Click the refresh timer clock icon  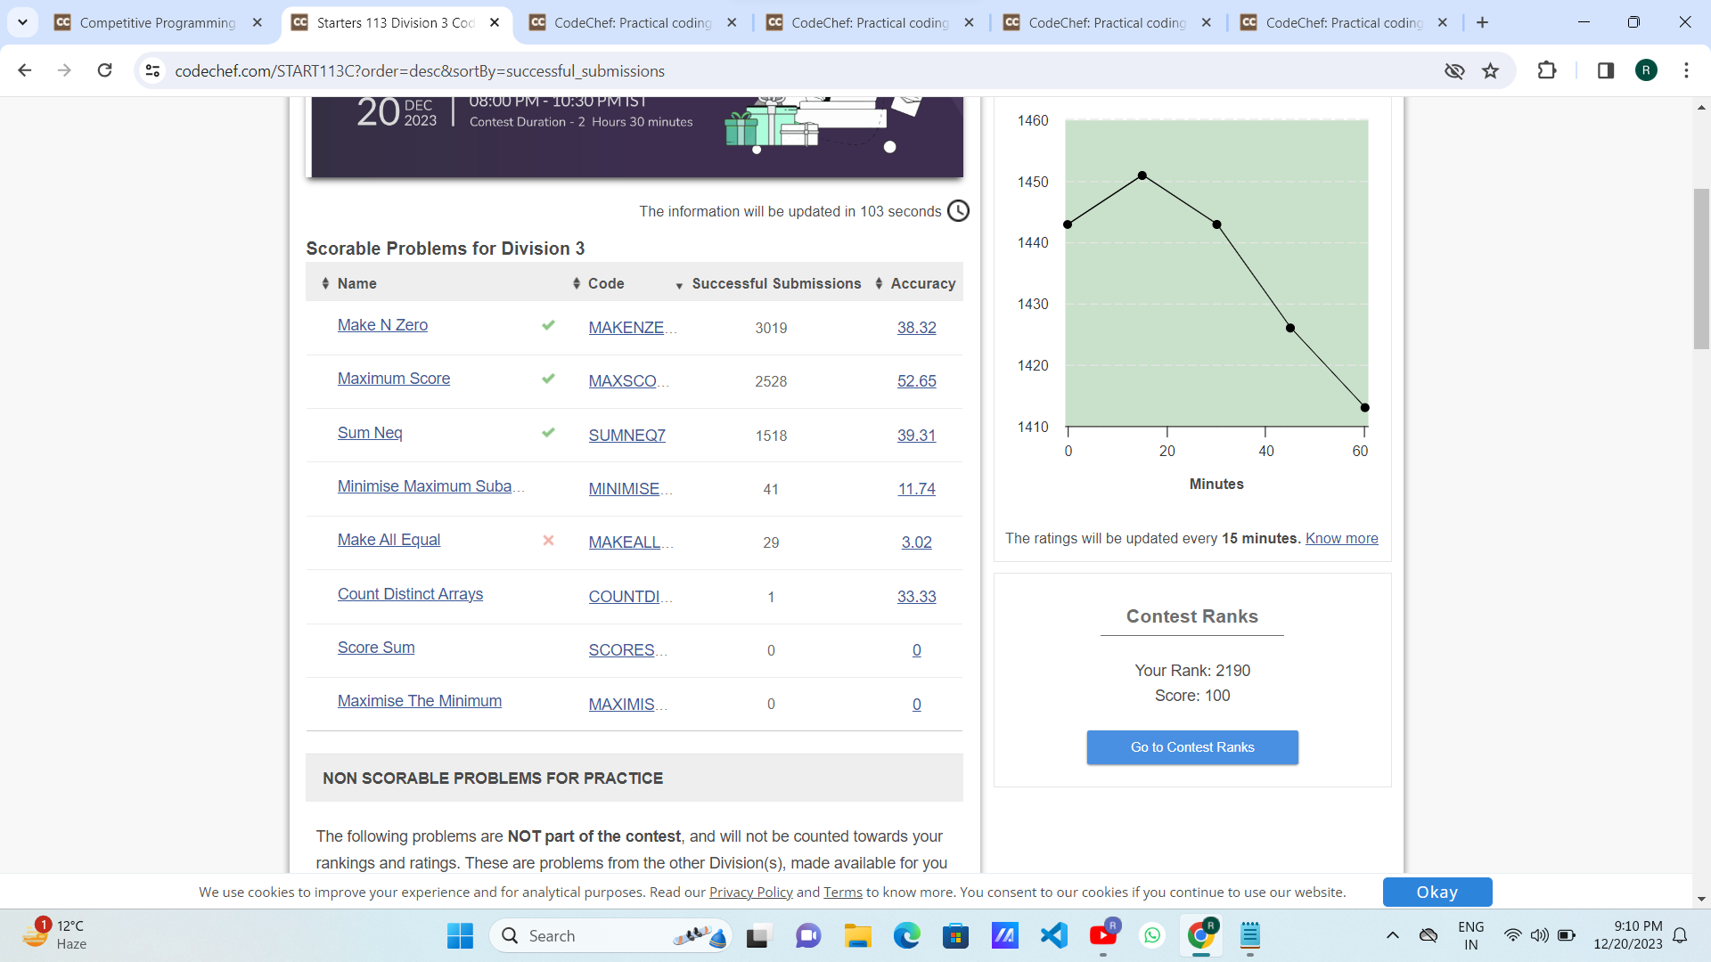coord(958,211)
